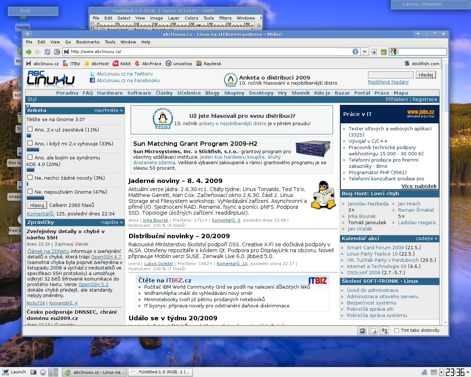
Task: Click the grayed forward arrow in Midori
Action: 38,52
